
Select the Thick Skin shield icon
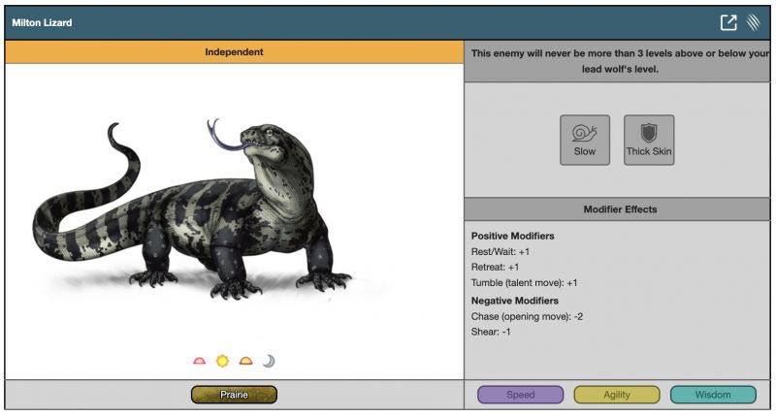click(x=648, y=140)
